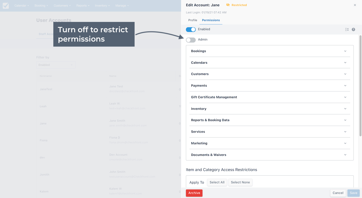This screenshot has width=362, height=198.
Task: Click the Nickname column header
Action: point(46,76)
